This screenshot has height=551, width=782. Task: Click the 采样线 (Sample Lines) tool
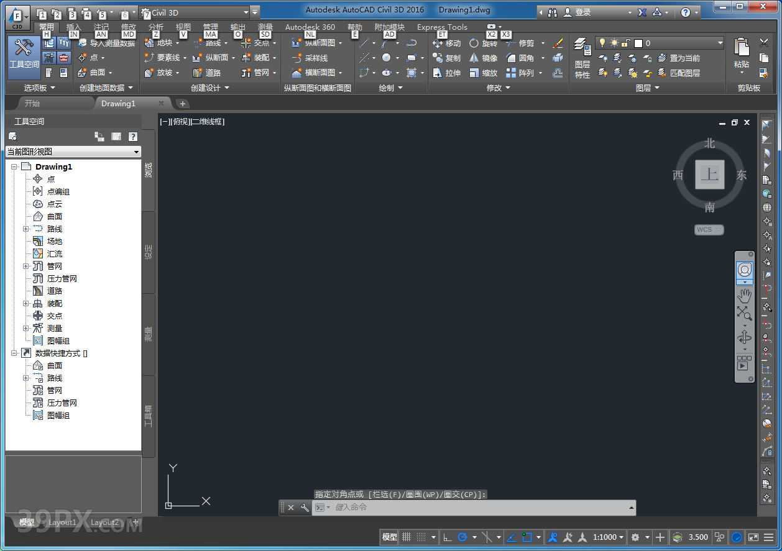pyautogui.click(x=310, y=58)
